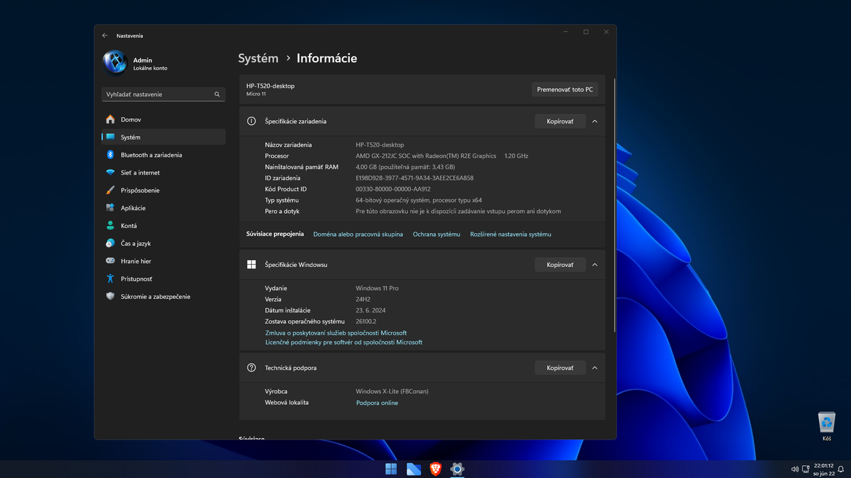This screenshot has height=478, width=851.
Task: Click the OS build value 26100.2
Action: click(366, 321)
